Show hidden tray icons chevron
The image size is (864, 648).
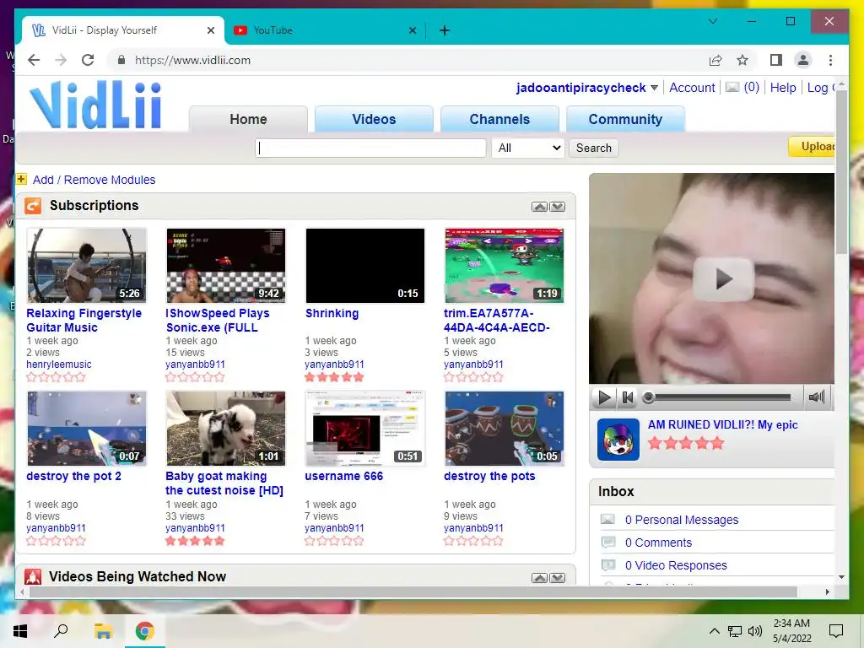(x=714, y=631)
